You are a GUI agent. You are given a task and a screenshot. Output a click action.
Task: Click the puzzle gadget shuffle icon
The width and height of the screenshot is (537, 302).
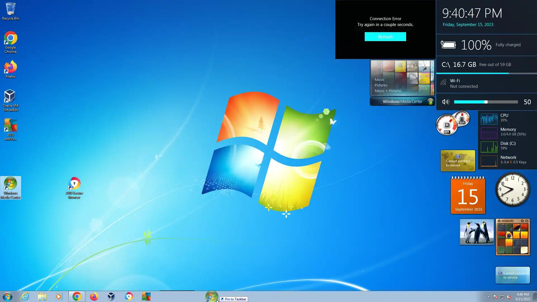coord(526,221)
